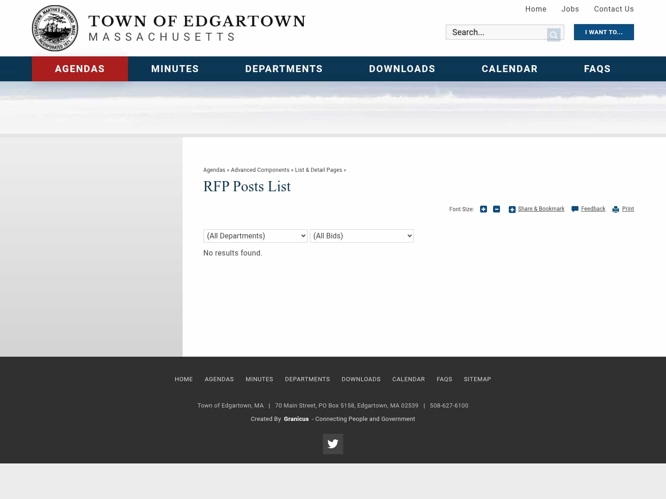Decrease font size with the minus icon

[496, 209]
